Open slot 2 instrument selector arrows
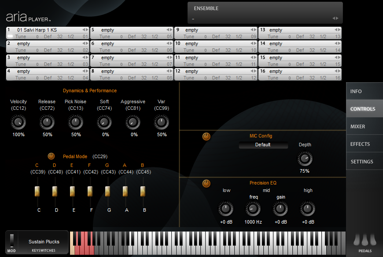 pyautogui.click(x=85, y=43)
